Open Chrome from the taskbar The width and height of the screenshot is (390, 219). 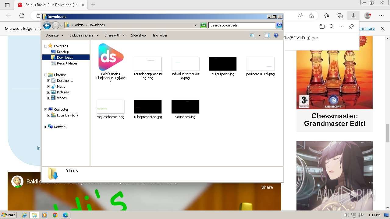pyautogui.click(x=55, y=215)
